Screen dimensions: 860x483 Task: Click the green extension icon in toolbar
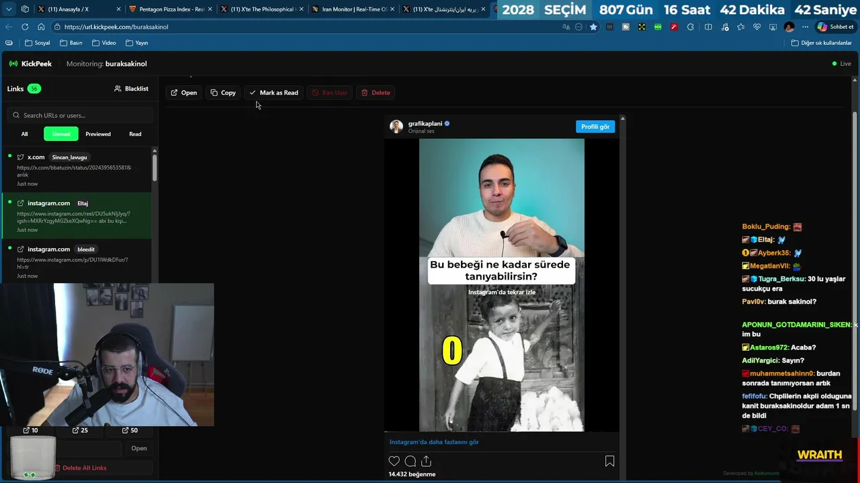pyautogui.click(x=658, y=27)
